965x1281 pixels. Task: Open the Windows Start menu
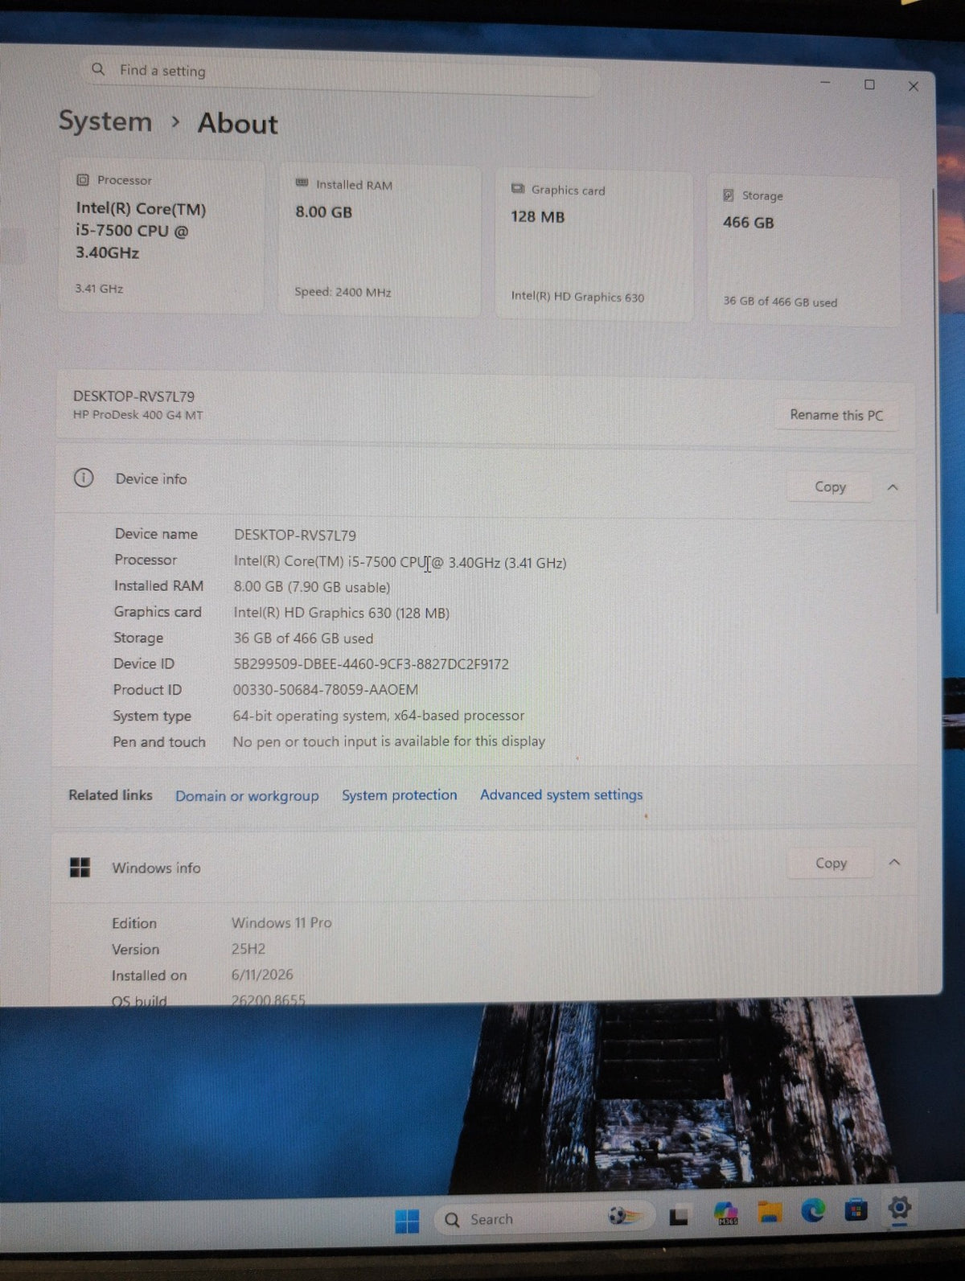point(407,1221)
